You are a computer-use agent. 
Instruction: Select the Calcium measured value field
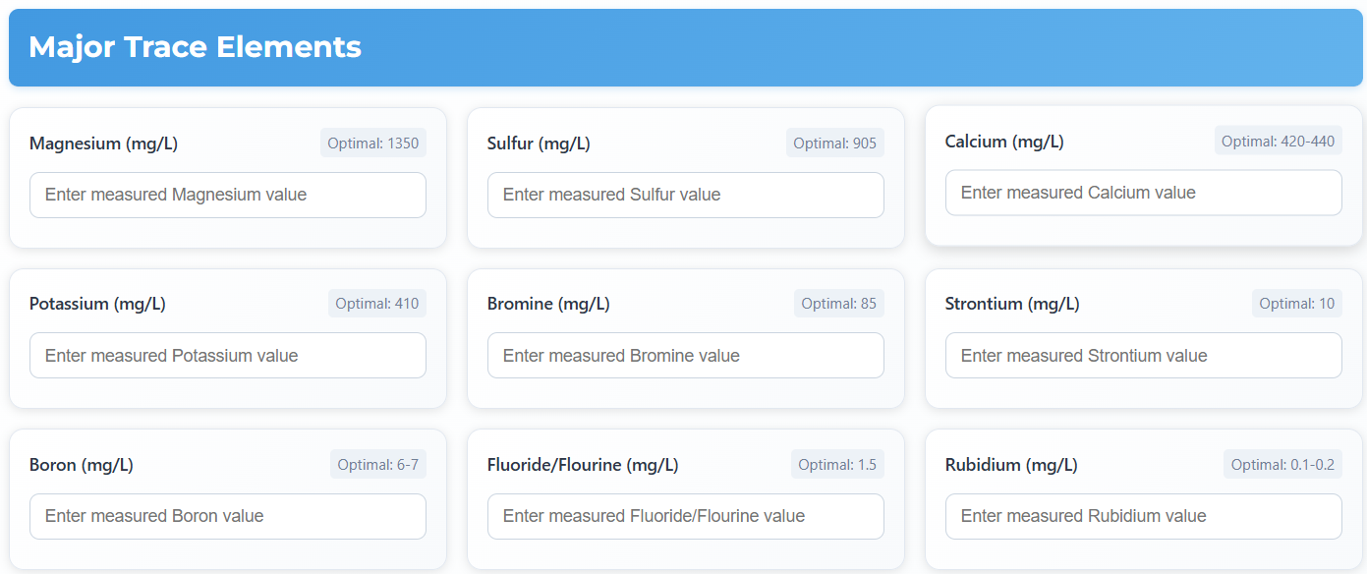point(1143,193)
